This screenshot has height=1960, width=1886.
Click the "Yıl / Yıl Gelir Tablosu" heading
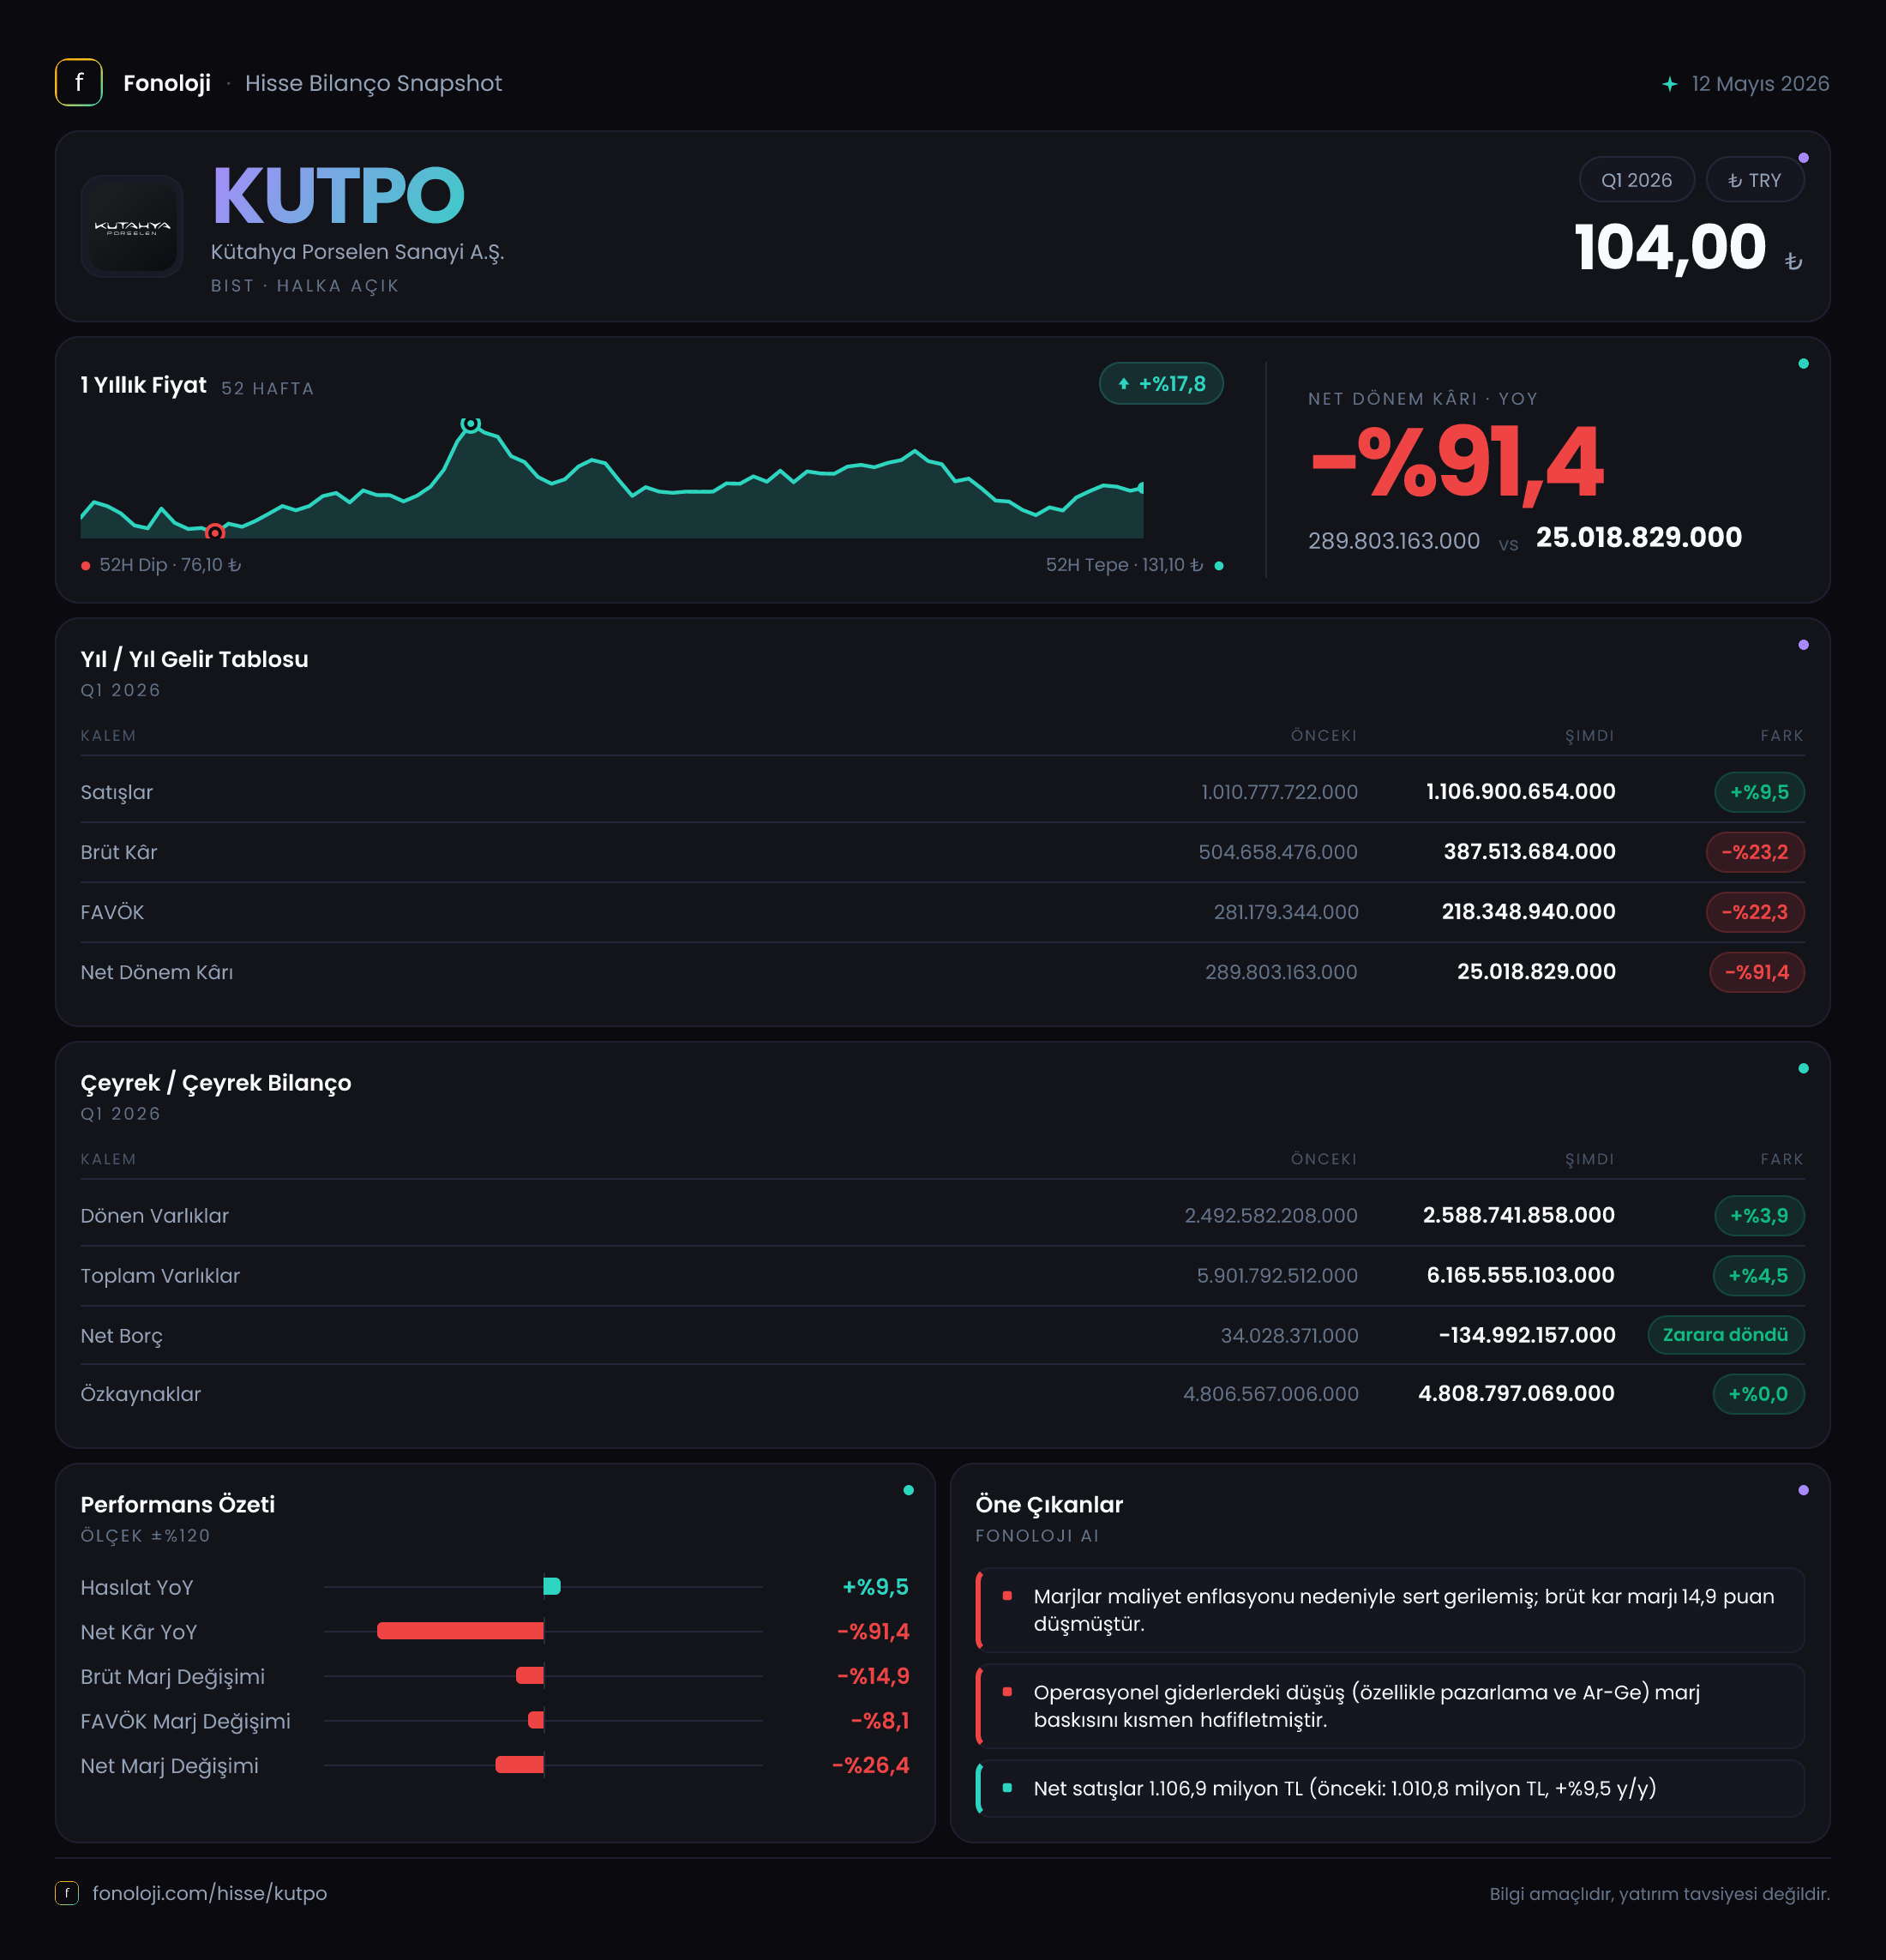coord(194,659)
